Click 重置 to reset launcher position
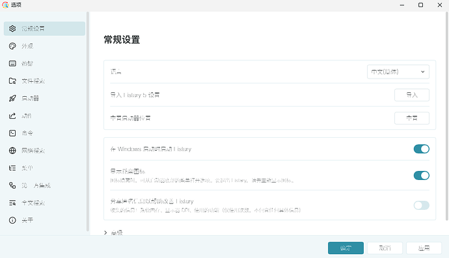449x258 pixels. pos(412,118)
